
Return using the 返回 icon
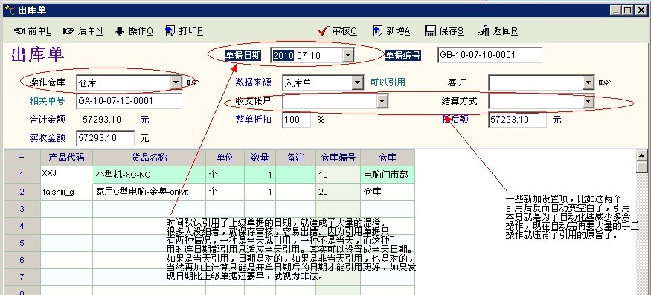(x=498, y=31)
